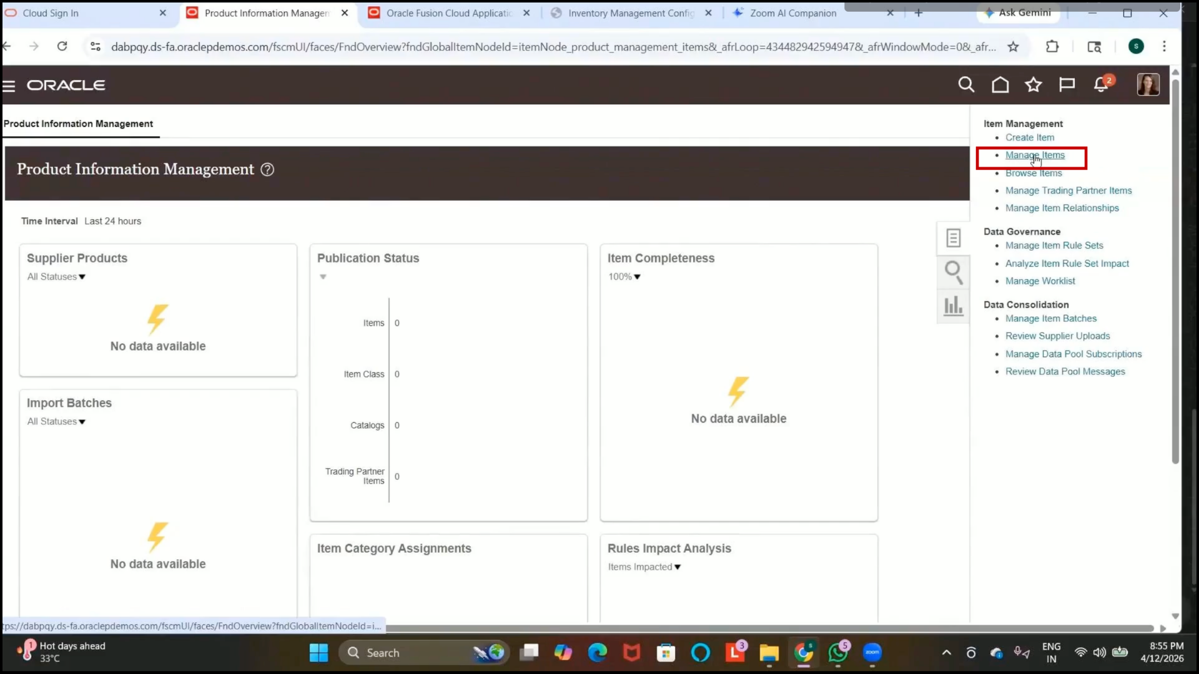This screenshot has height=674, width=1199.
Task: Click the browser address bar URL
Action: point(553,47)
